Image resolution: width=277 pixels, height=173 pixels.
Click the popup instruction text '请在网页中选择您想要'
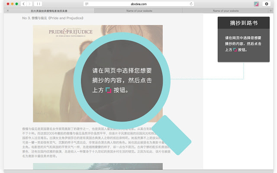[243, 38]
